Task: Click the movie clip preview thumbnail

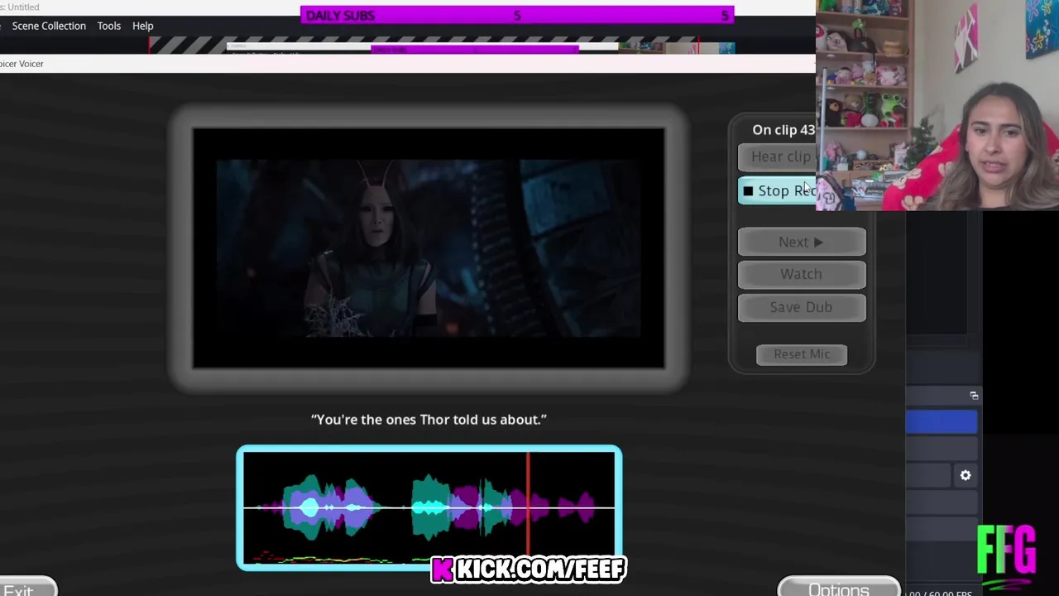Action: tap(429, 248)
